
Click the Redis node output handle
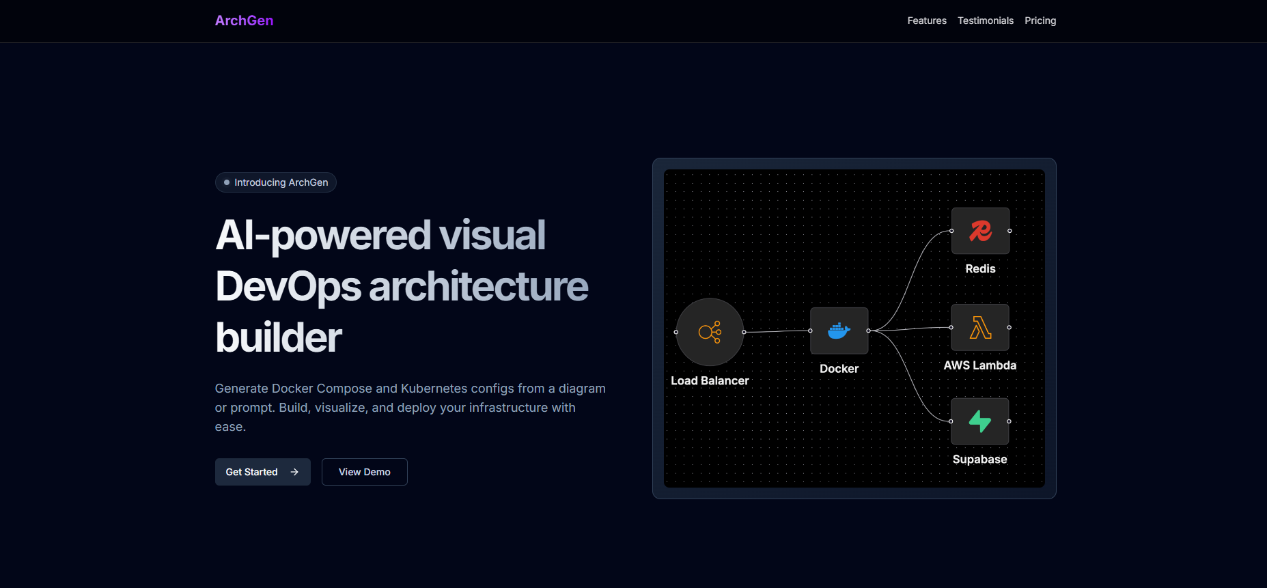1010,231
